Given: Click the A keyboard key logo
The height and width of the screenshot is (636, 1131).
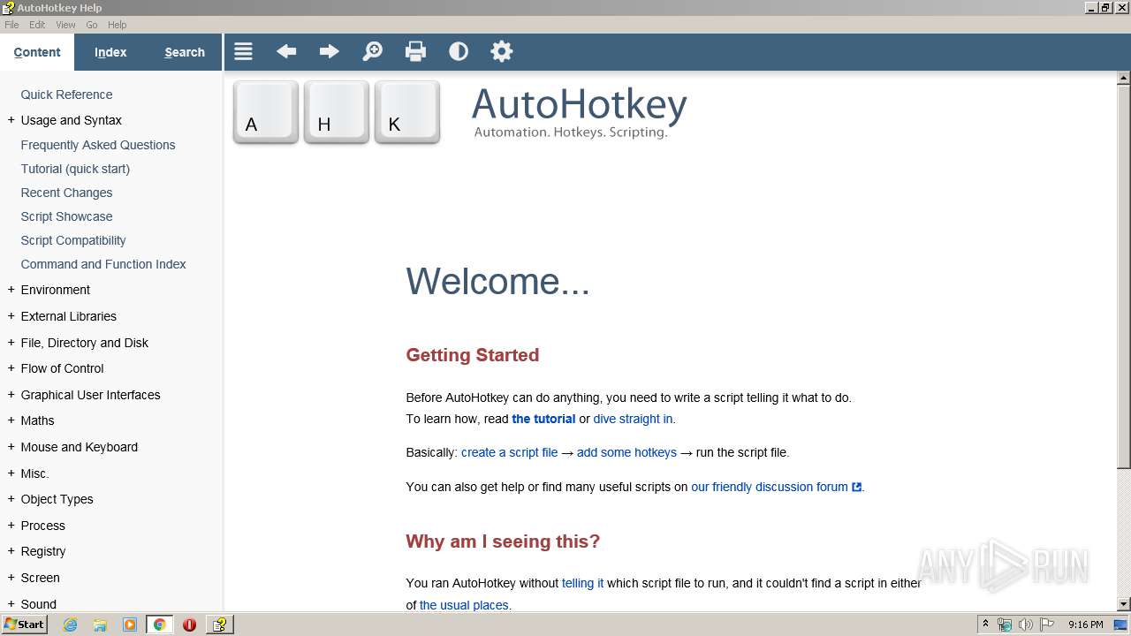Looking at the screenshot, I should (x=266, y=112).
